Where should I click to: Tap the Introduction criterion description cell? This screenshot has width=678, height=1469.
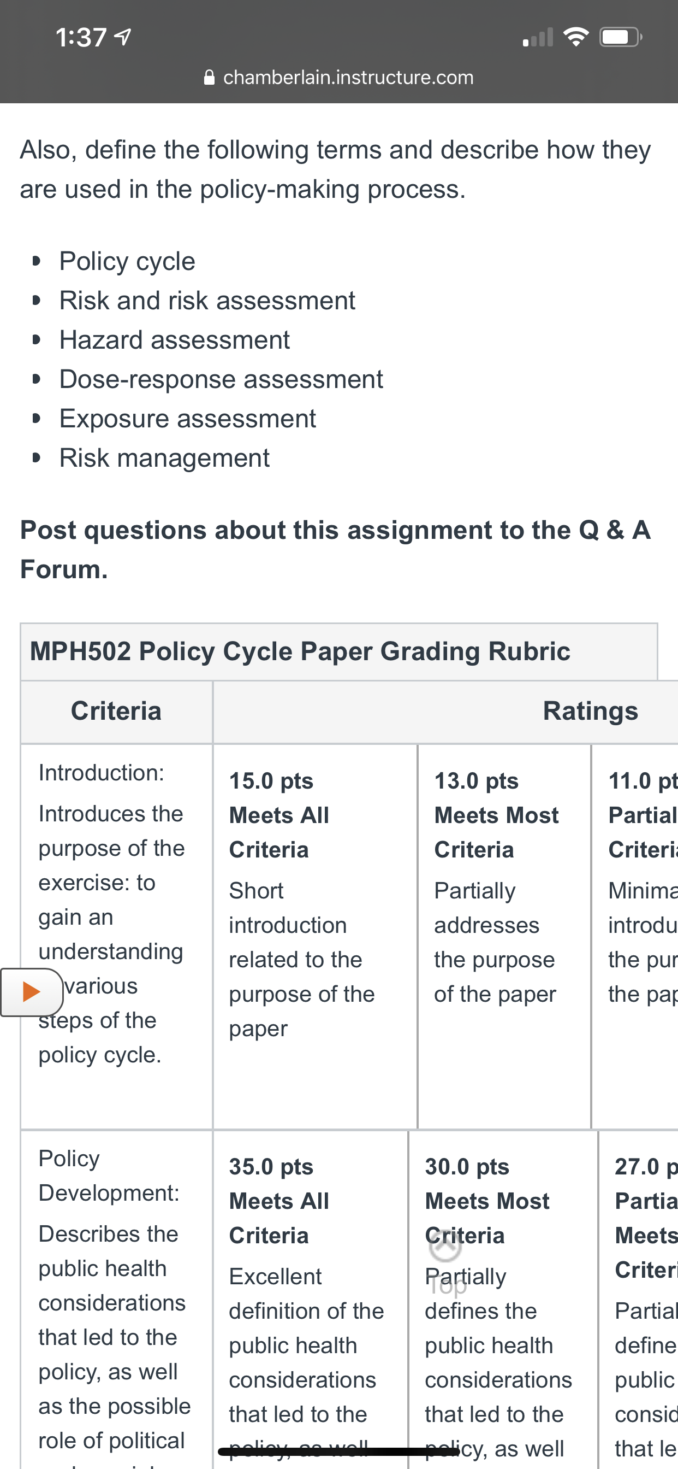click(x=116, y=936)
